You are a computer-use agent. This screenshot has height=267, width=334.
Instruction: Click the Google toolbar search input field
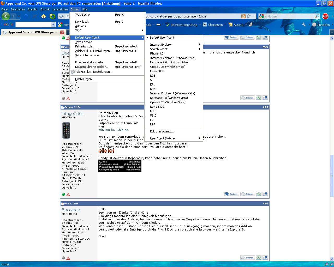pos(33,25)
